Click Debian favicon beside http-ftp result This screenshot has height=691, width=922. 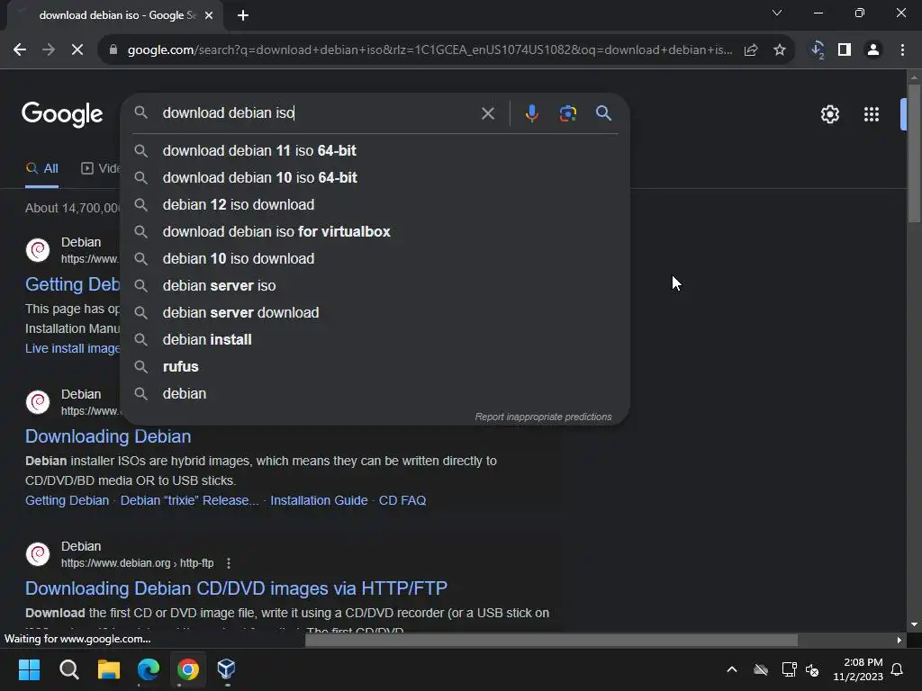pos(38,554)
